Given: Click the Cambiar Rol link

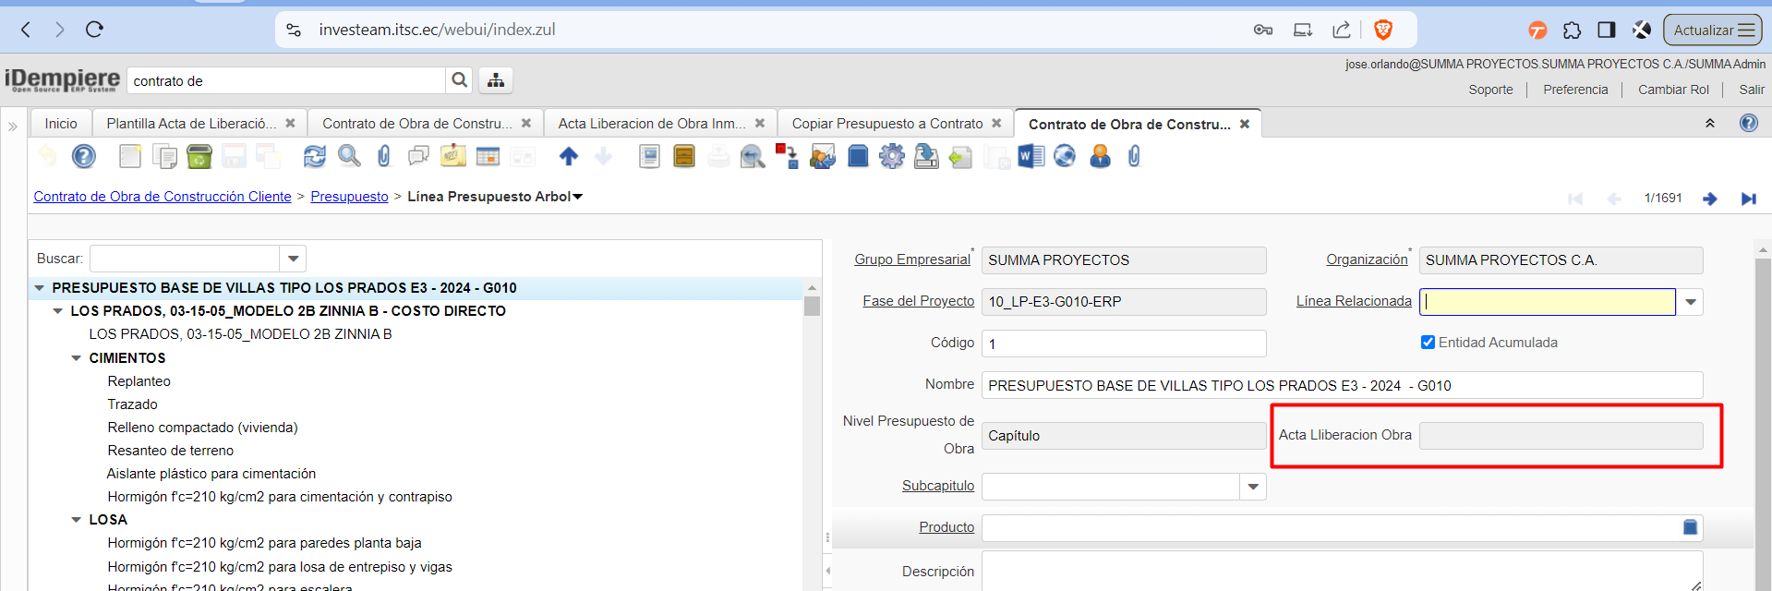Looking at the screenshot, I should pyautogui.click(x=1672, y=90).
